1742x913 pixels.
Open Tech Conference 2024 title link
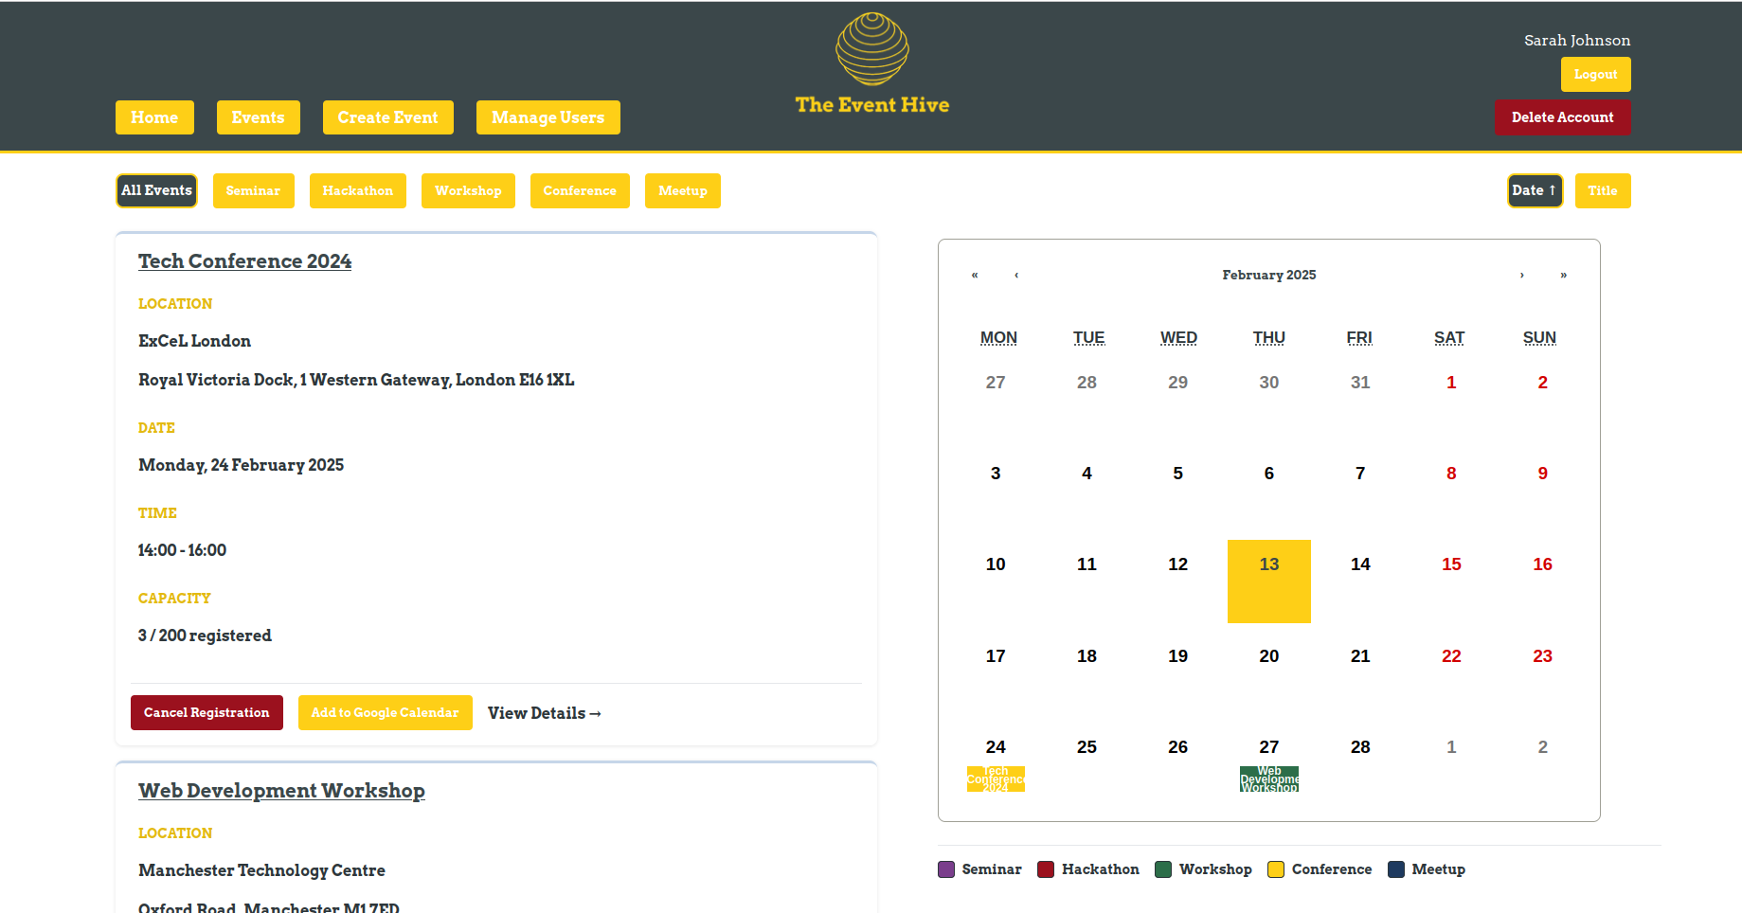[x=244, y=261]
